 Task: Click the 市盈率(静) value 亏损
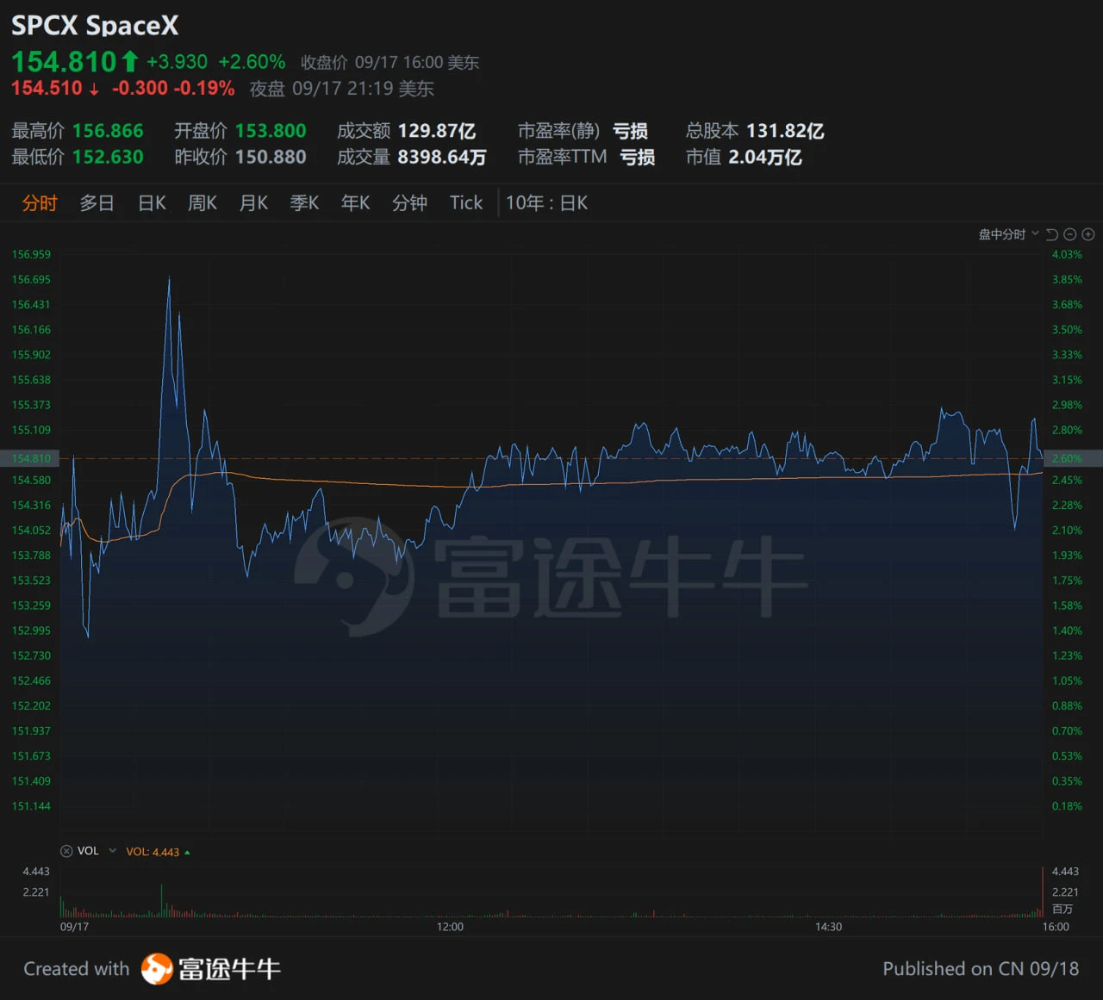(630, 131)
